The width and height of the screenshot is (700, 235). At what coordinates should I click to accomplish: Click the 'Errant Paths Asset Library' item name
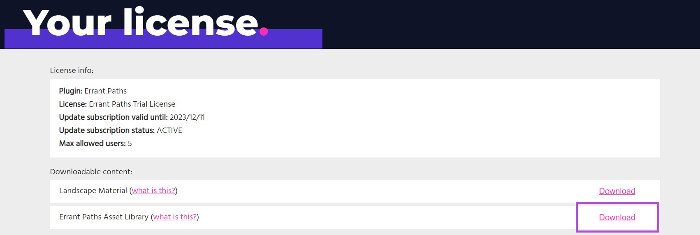[104, 217]
